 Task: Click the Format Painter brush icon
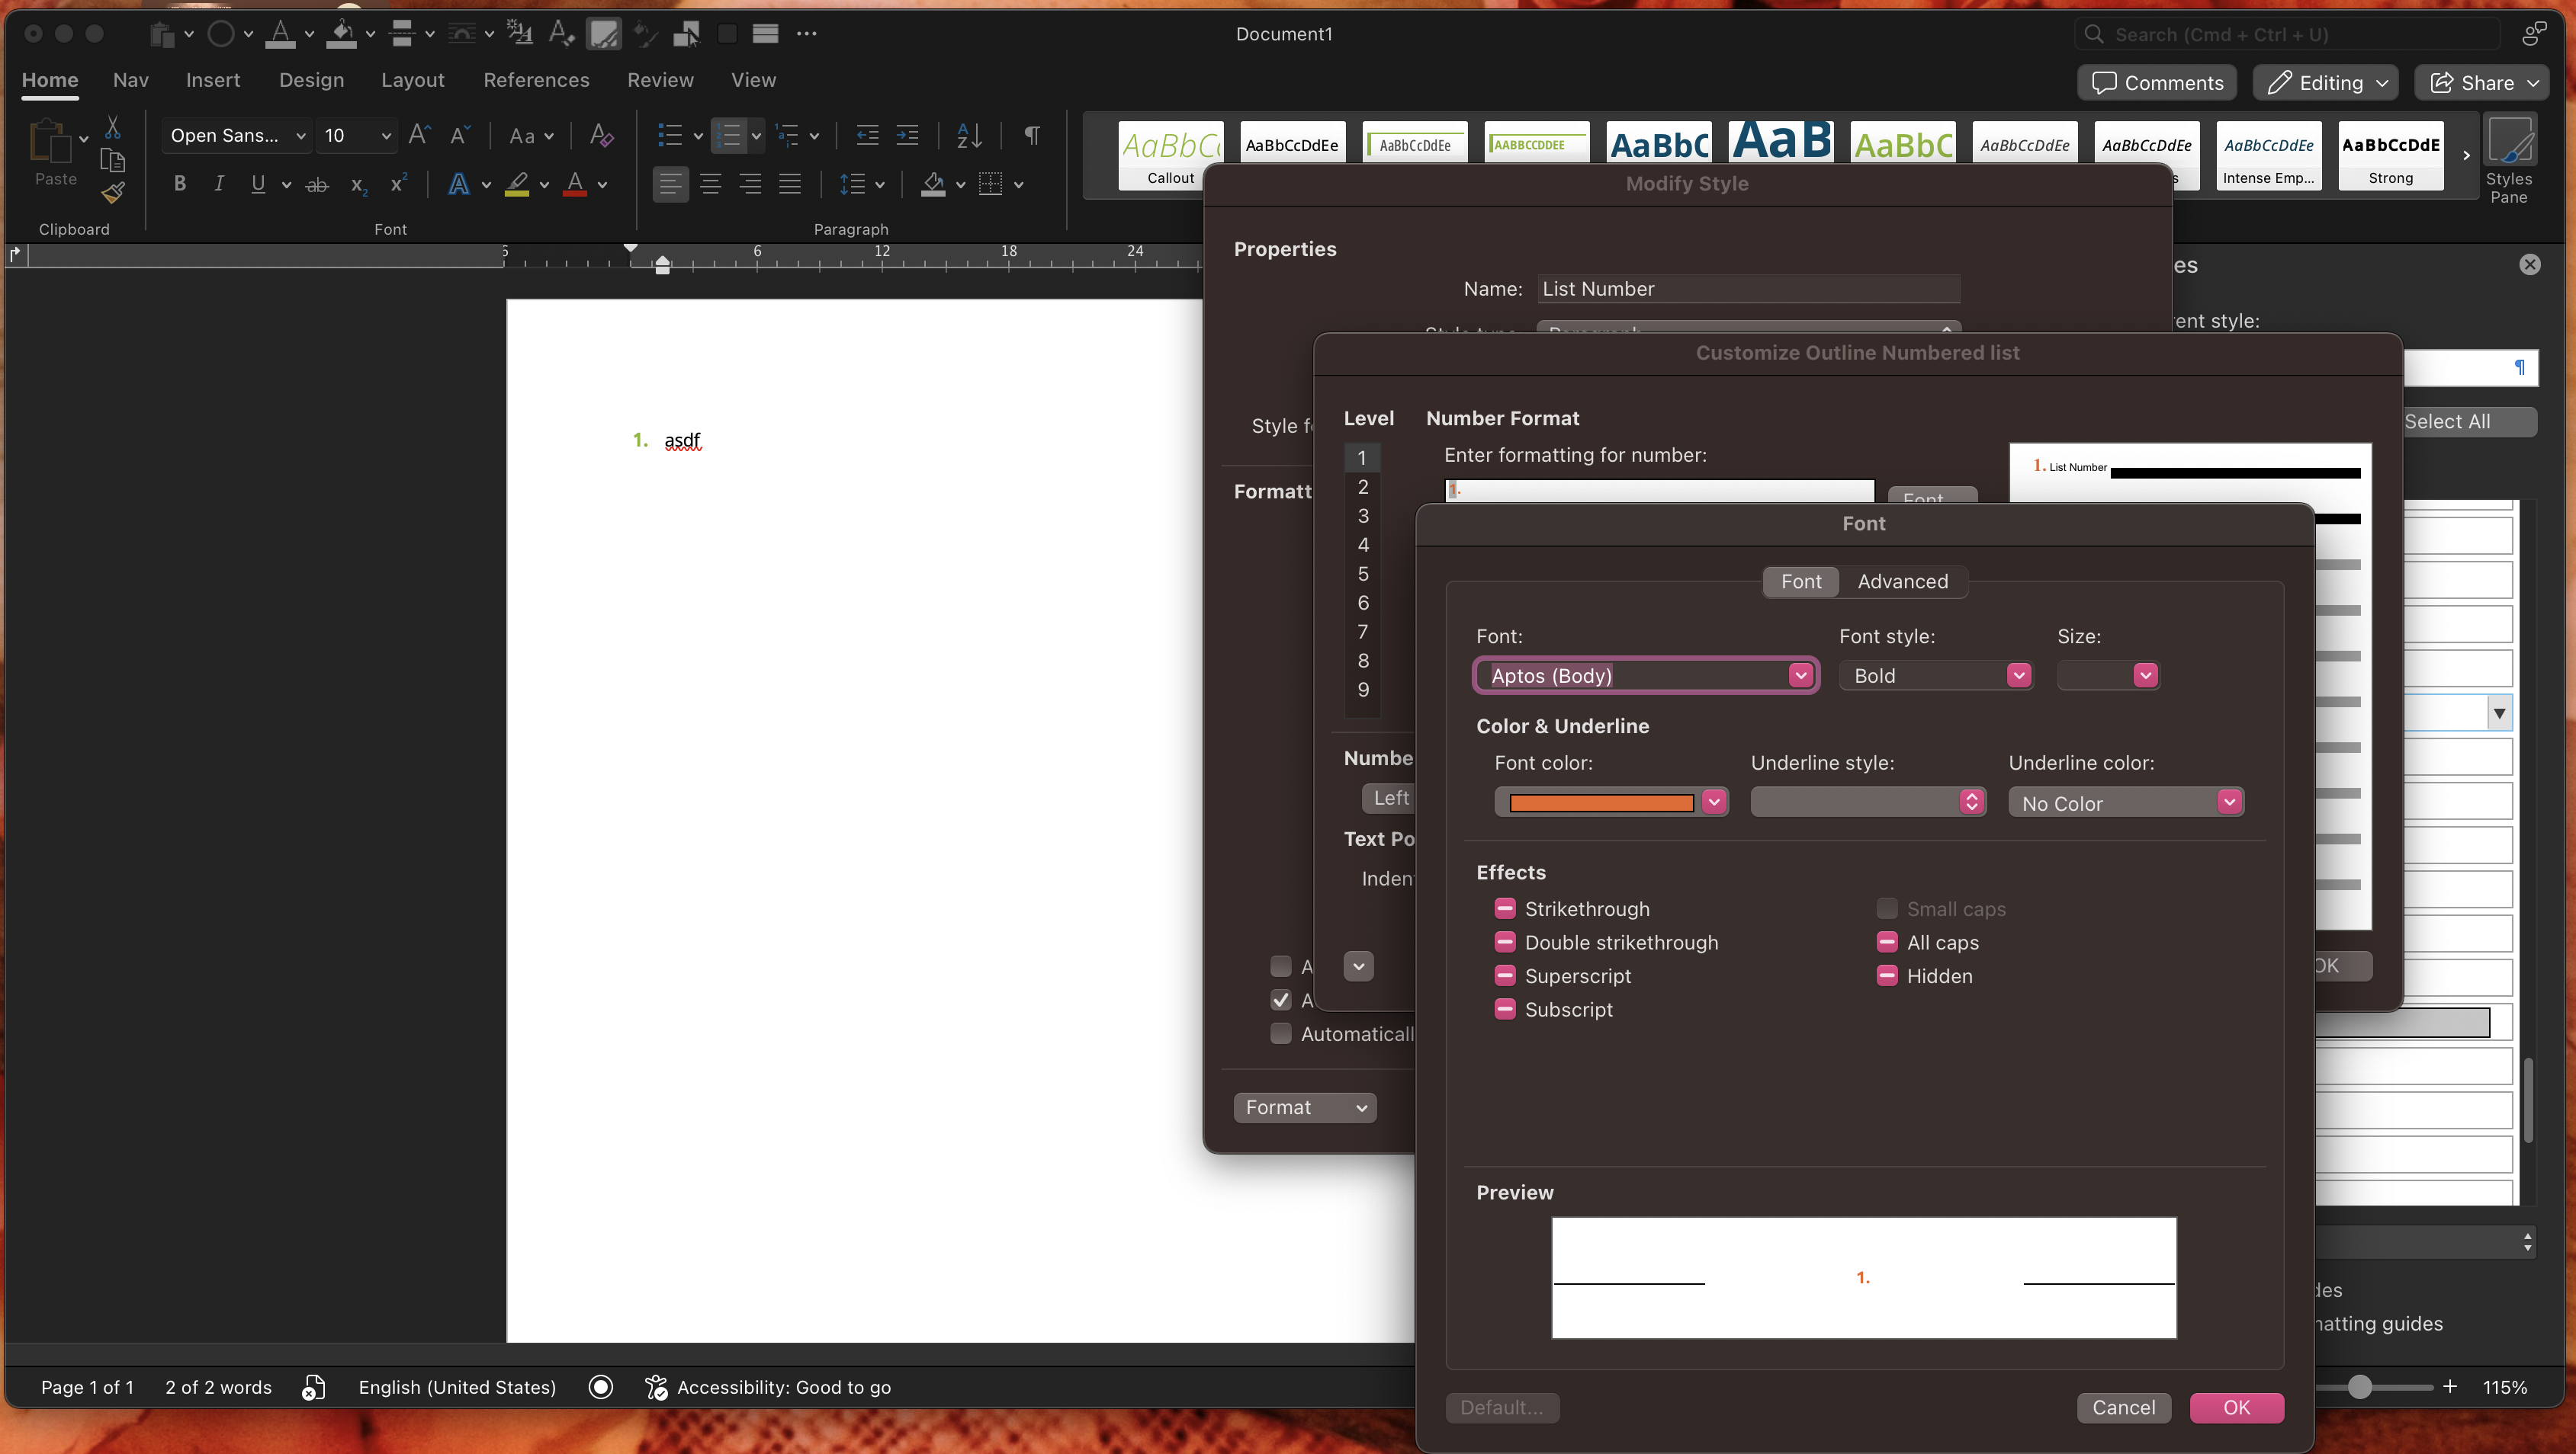click(x=113, y=192)
